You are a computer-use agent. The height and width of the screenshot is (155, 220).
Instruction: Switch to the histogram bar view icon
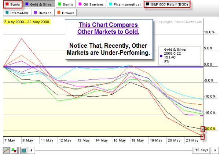[x=15, y=150]
